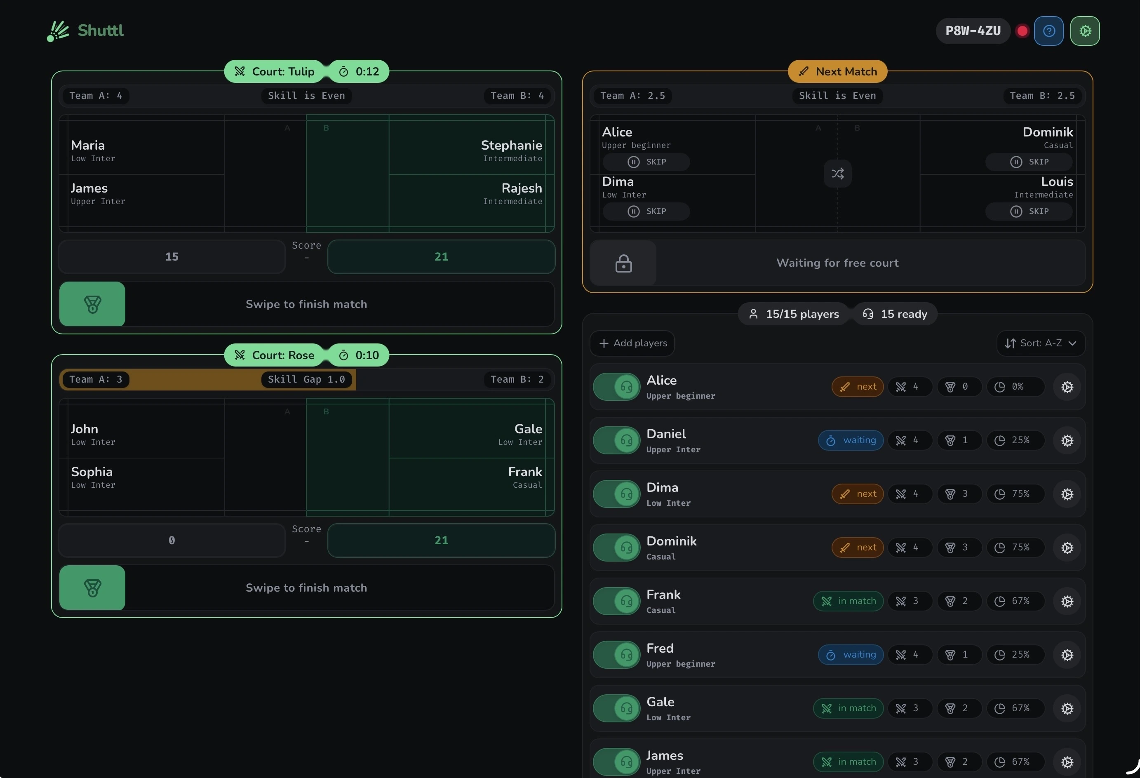Edit Team A score 15 on Court Tulip
This screenshot has height=778, width=1140.
click(172, 256)
